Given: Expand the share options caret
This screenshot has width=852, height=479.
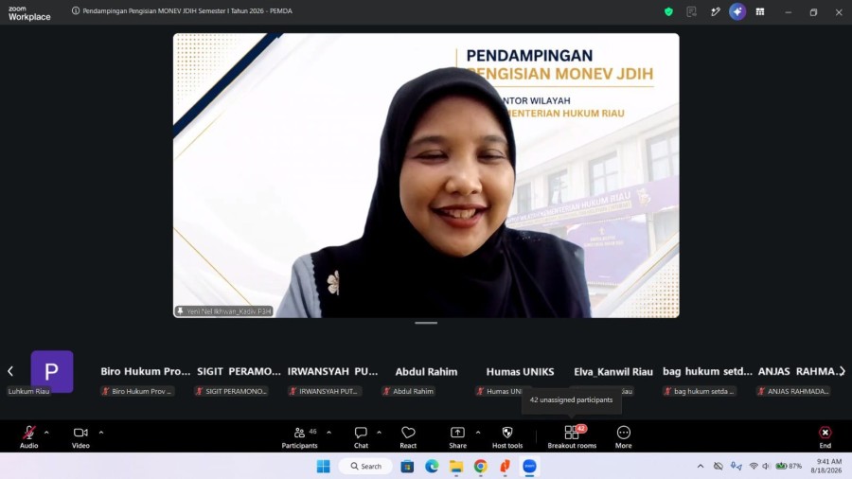Looking at the screenshot, I should 478,433.
